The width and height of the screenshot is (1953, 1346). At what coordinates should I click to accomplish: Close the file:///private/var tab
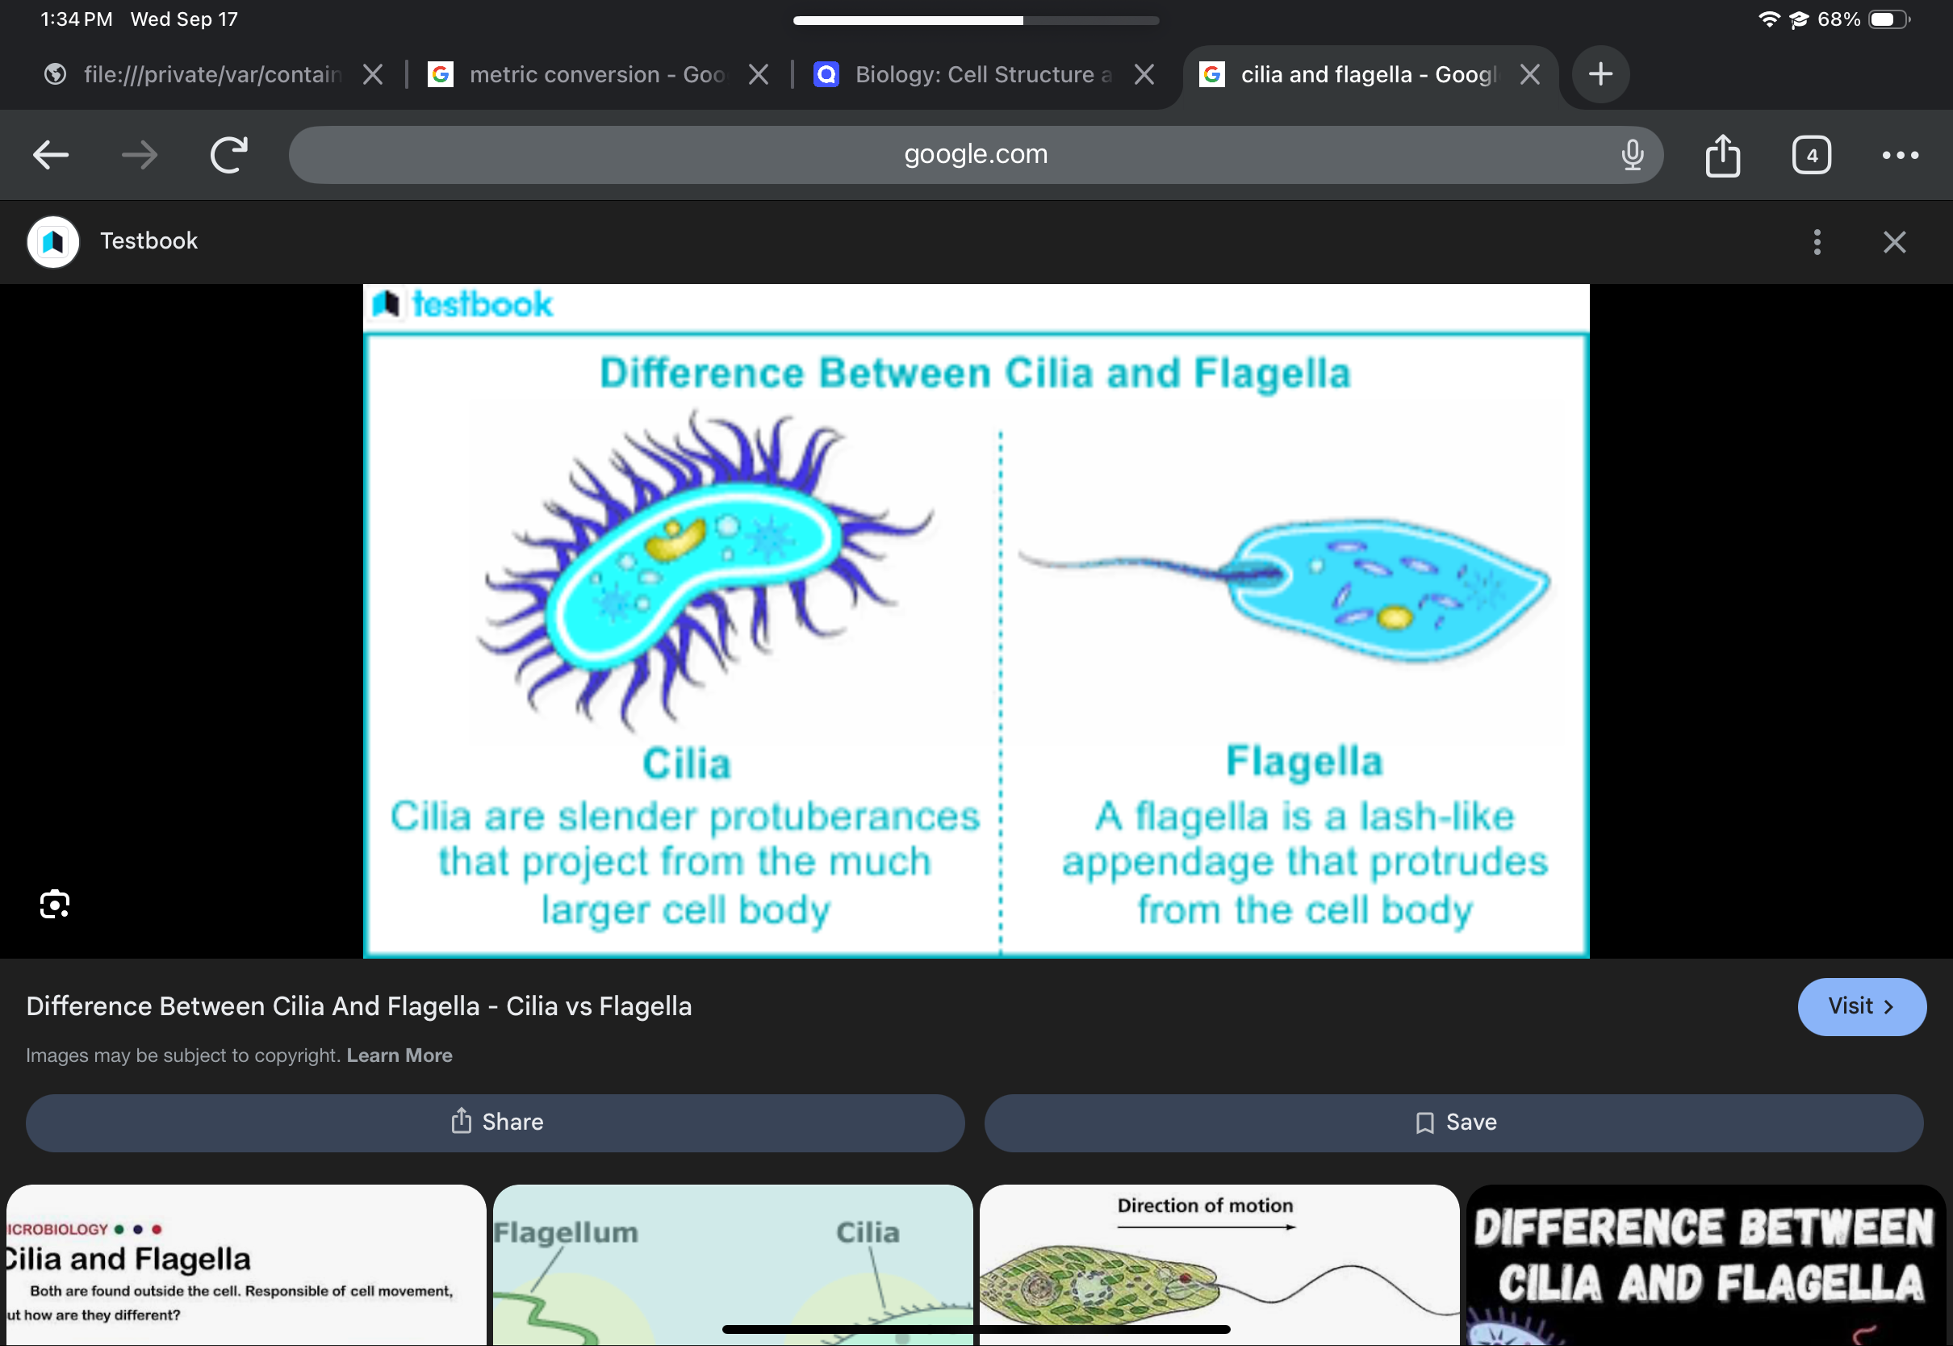pos(373,75)
